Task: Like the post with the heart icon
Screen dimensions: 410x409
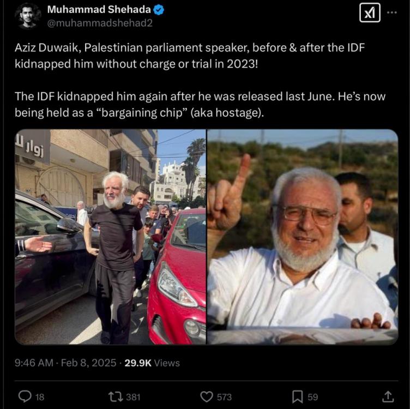Action: coord(207,396)
